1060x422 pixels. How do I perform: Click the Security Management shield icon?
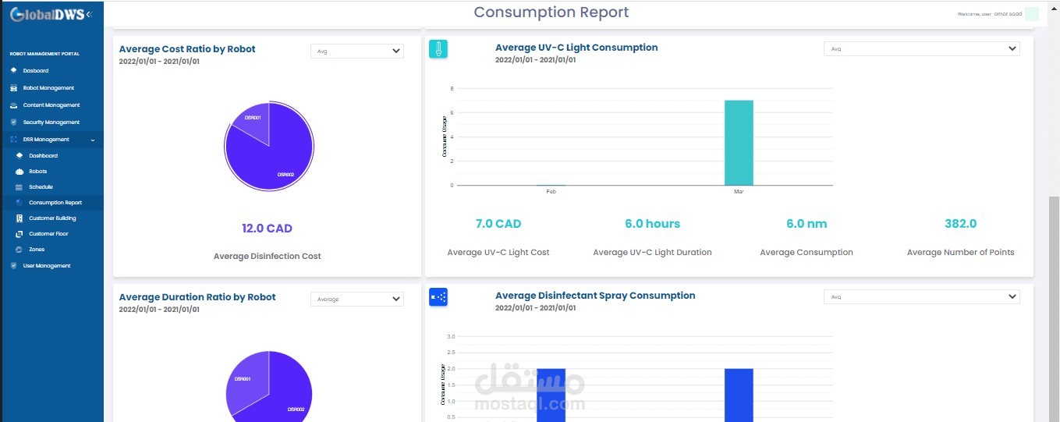click(x=13, y=122)
